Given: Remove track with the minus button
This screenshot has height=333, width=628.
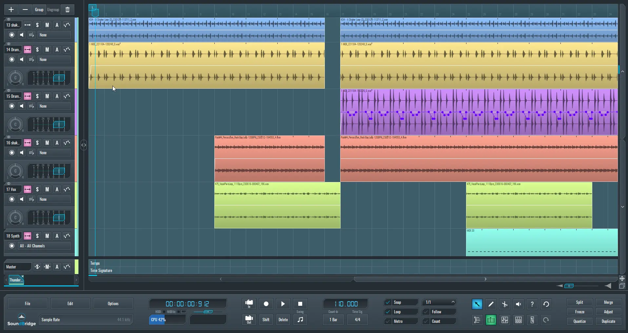Looking at the screenshot, I should (25, 10).
